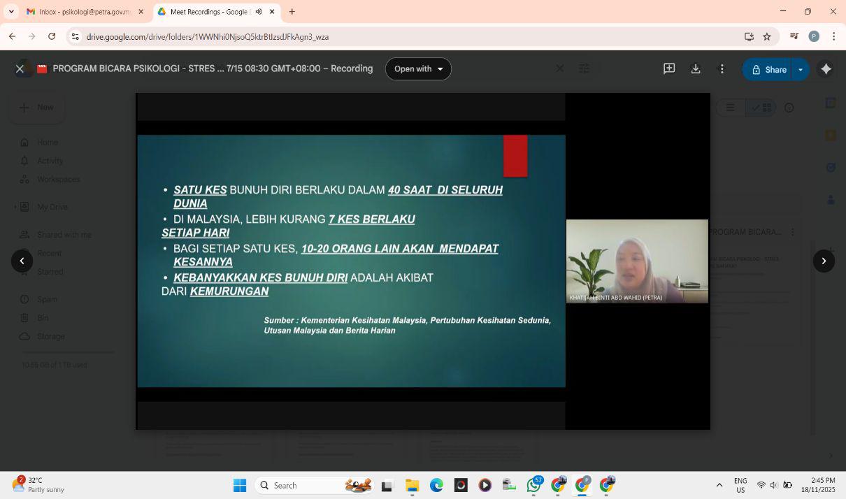Close the video preview with X
This screenshot has height=499, width=846.
(20, 68)
